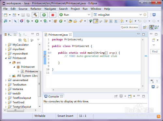Viewport: 163px width, 121px height.
Task: Toggle Mark Occurrences highlighter button
Action: pos(96,21)
